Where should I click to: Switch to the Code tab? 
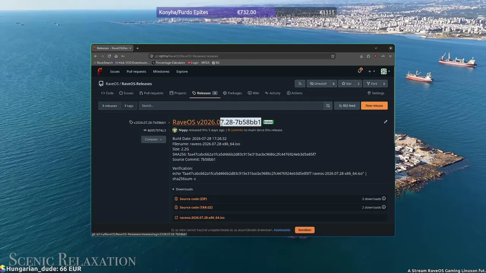coord(107,93)
